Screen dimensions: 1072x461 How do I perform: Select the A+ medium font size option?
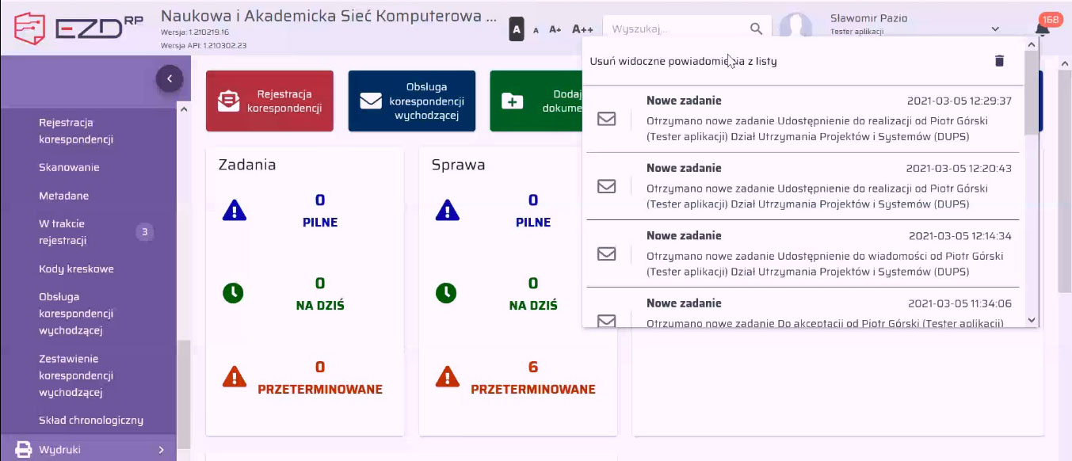click(x=557, y=29)
